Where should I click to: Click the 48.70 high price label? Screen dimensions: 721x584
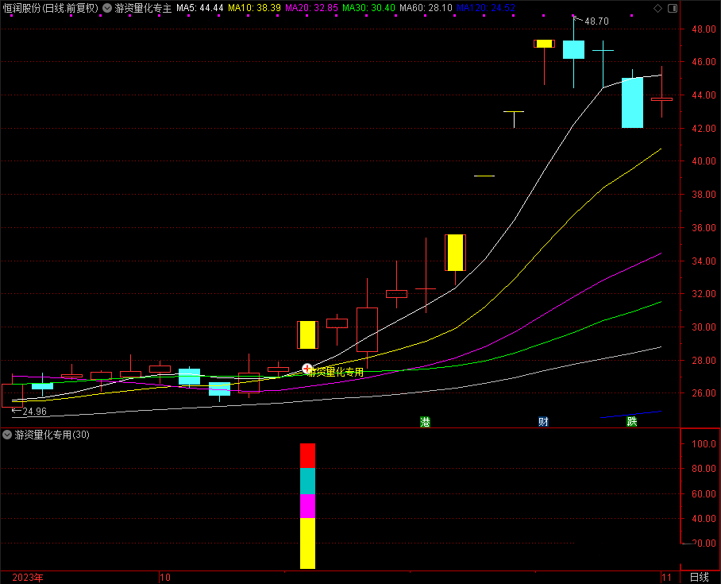(596, 21)
